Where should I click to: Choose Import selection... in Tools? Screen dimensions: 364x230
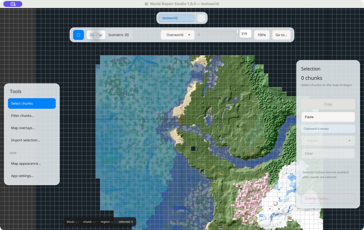[x=32, y=140]
